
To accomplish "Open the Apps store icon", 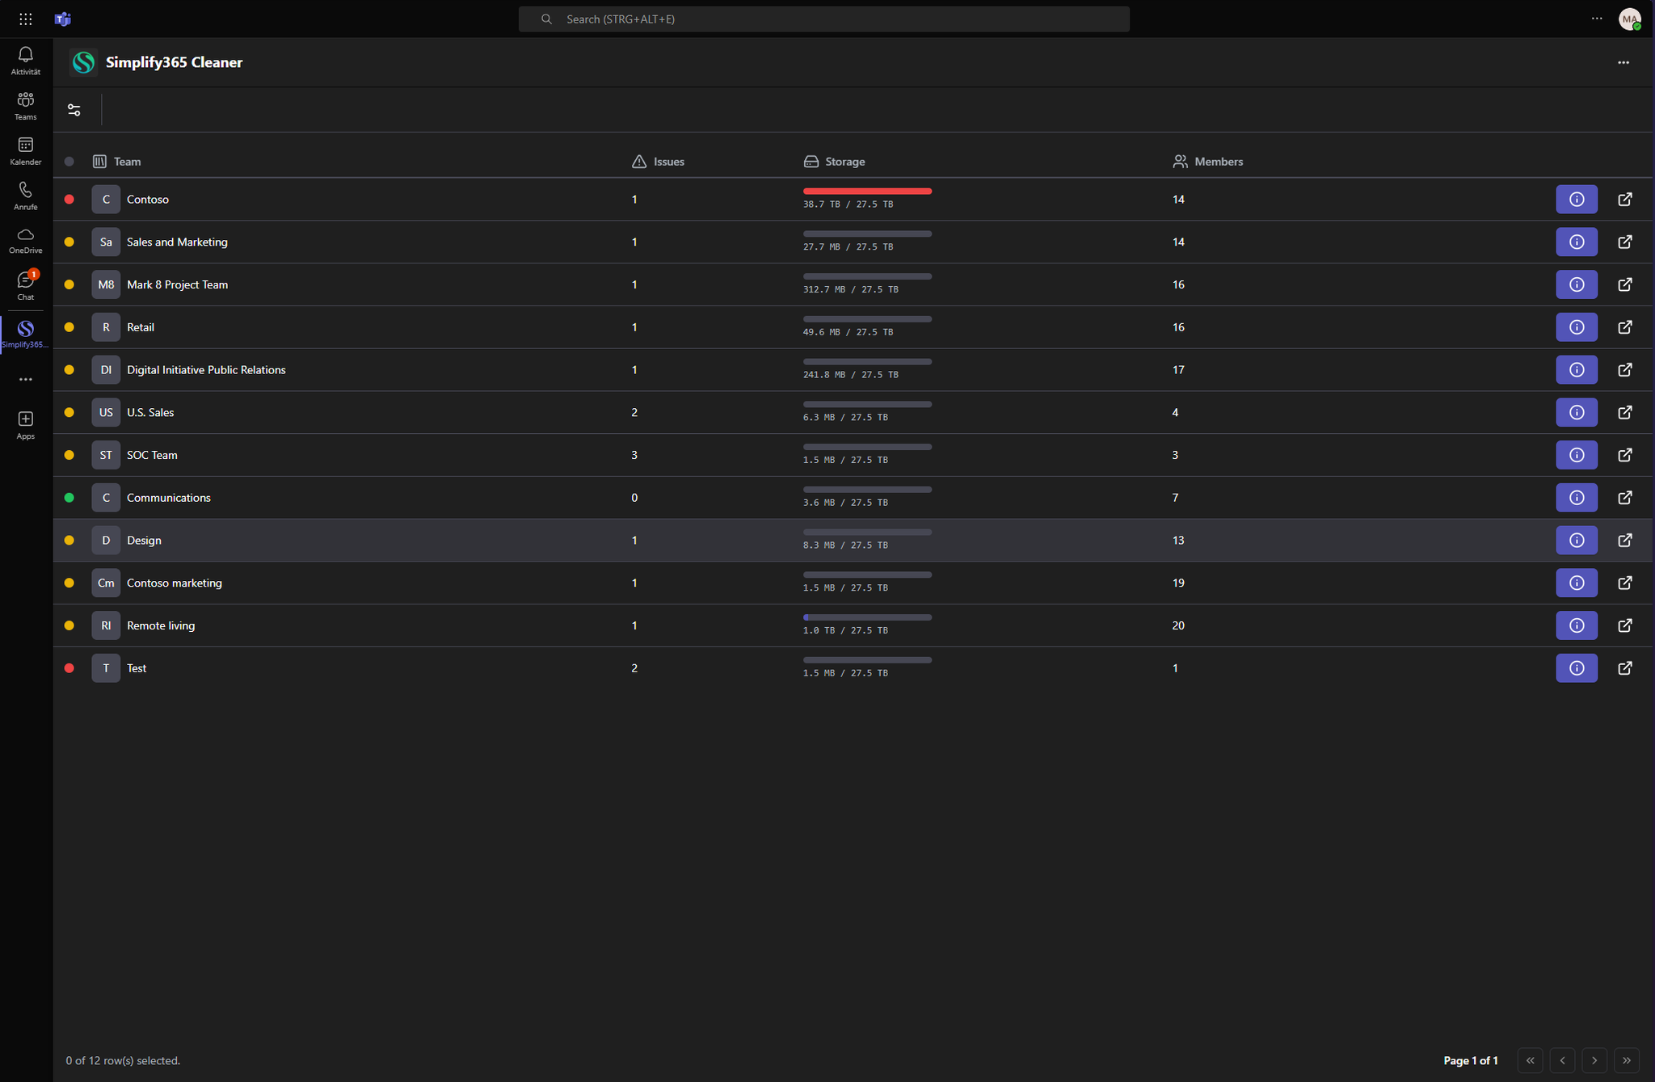I will tap(25, 425).
